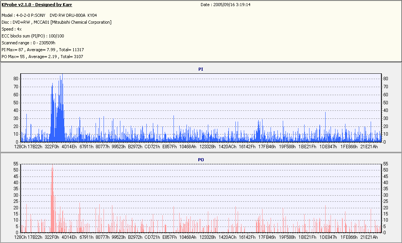Click the PO Max= 55 statistics line

pyautogui.click(x=42, y=57)
